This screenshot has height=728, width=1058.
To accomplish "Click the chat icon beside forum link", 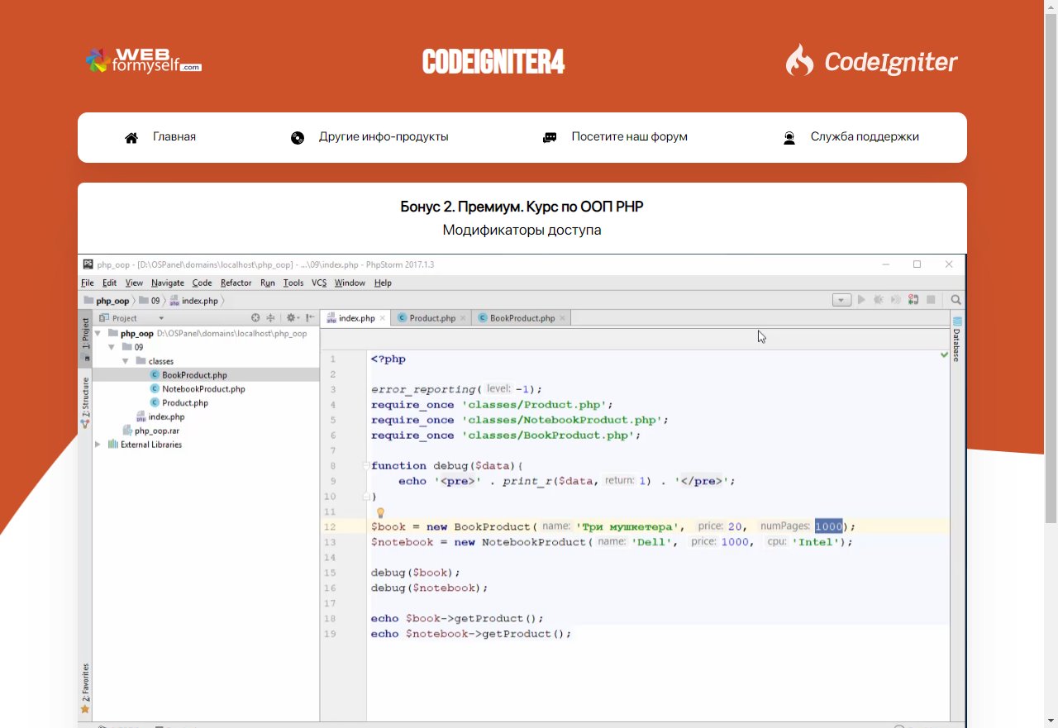I will [x=550, y=138].
